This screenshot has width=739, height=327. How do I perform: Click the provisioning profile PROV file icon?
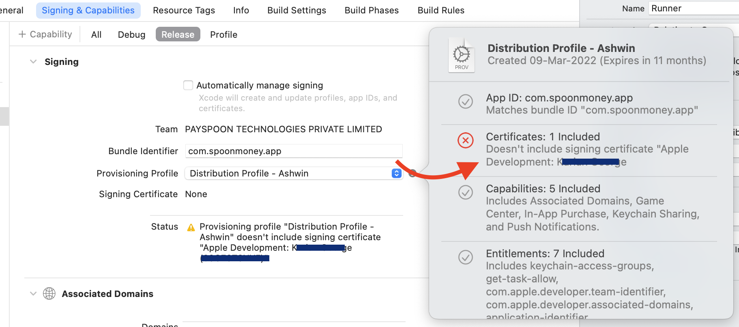tap(462, 56)
